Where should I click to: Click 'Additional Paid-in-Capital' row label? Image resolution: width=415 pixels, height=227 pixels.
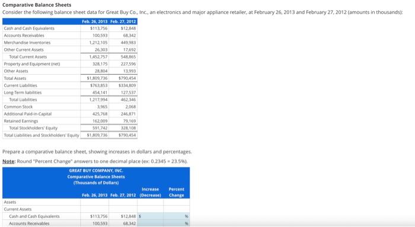click(28, 114)
